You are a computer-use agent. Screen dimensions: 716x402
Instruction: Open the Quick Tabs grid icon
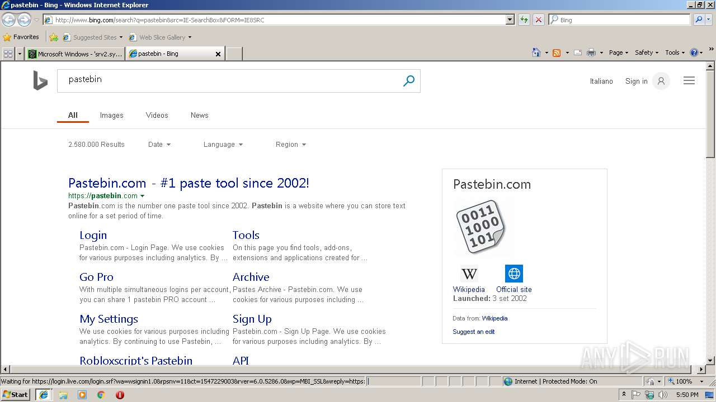[8, 54]
